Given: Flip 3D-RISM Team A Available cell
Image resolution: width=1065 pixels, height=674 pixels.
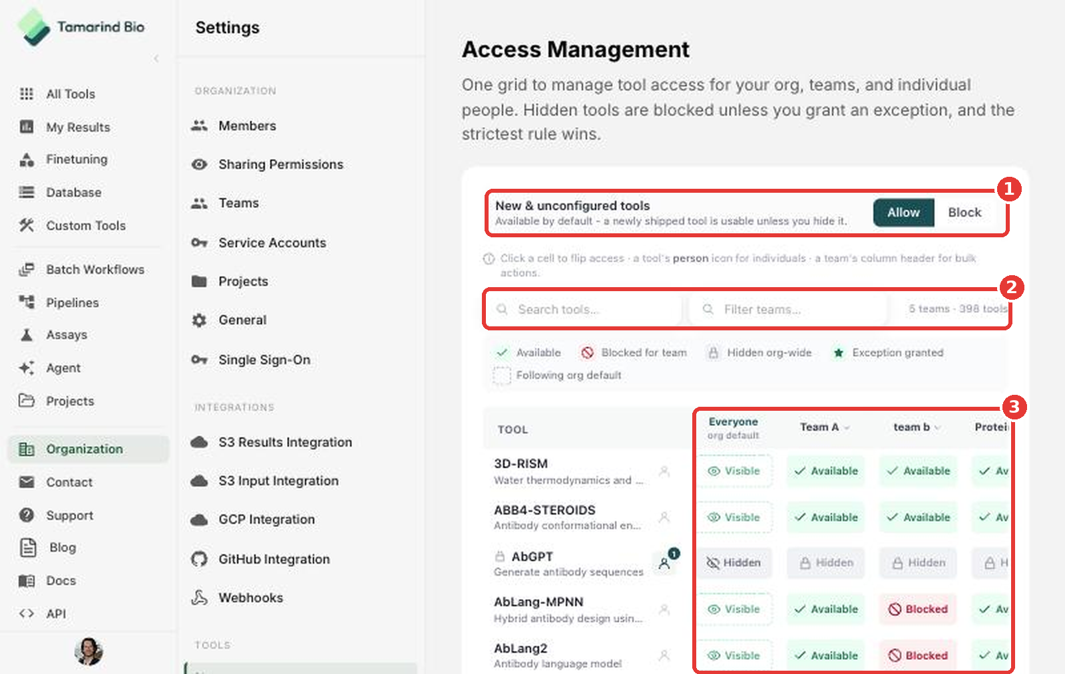Looking at the screenshot, I should coord(825,471).
